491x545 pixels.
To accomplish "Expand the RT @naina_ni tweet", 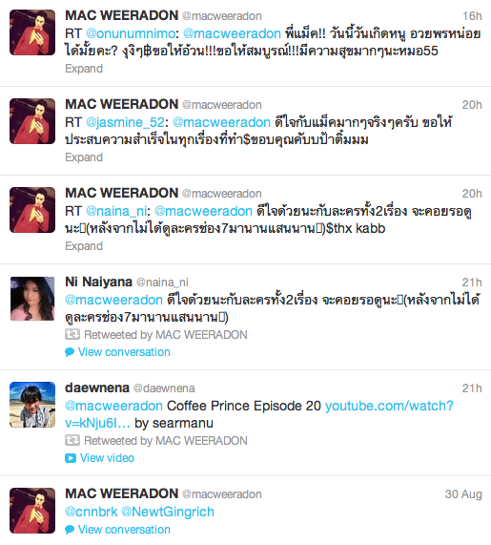I will pyautogui.click(x=84, y=245).
